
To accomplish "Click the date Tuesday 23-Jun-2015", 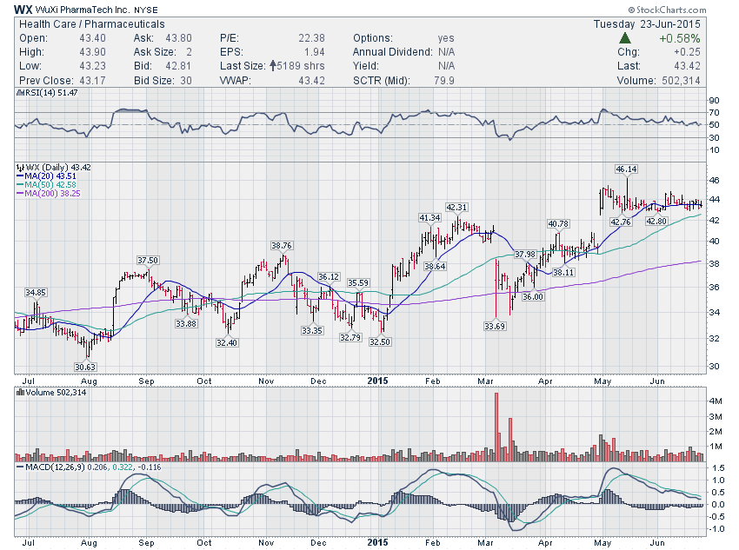I will (647, 24).
